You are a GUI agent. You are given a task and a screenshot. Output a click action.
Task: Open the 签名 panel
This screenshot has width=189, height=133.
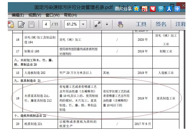click(x=161, y=24)
